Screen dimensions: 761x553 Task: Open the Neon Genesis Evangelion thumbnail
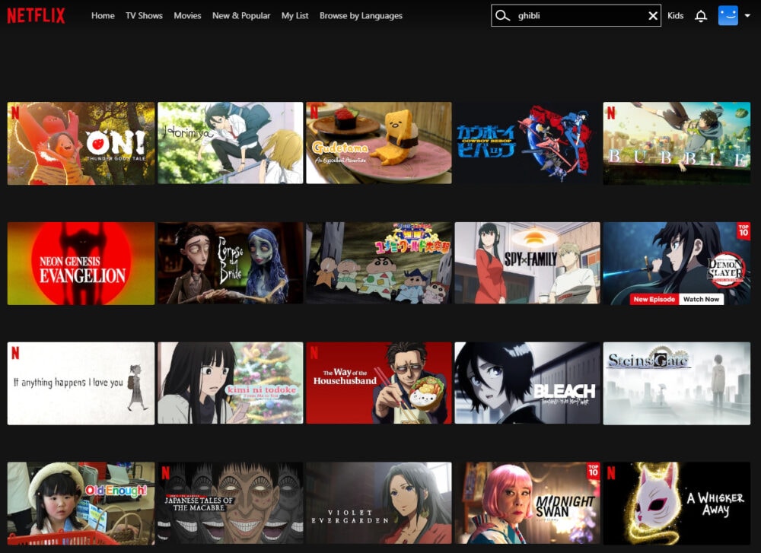point(81,263)
